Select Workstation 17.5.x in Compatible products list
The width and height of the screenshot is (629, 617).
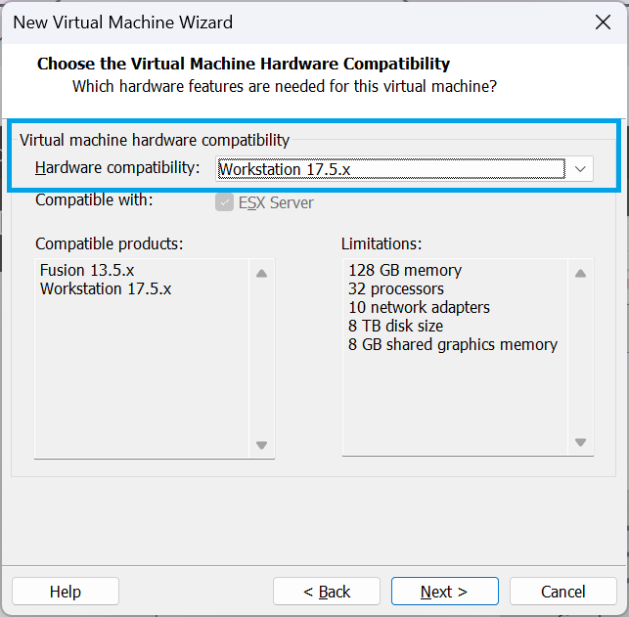pos(106,288)
